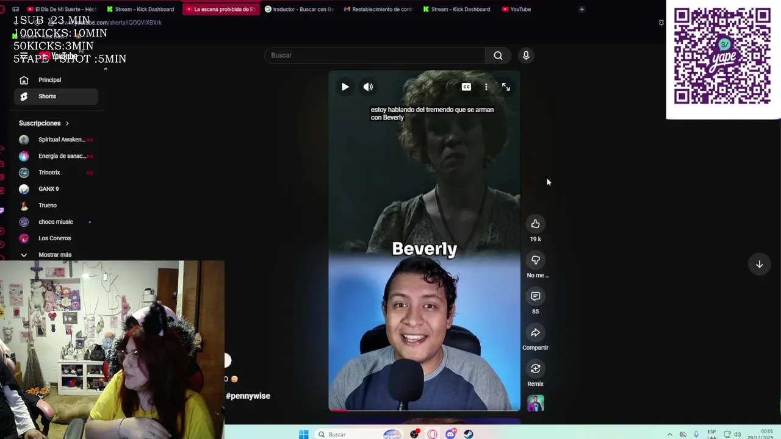Open the Windows Start menu
781x439 pixels.
(x=304, y=434)
